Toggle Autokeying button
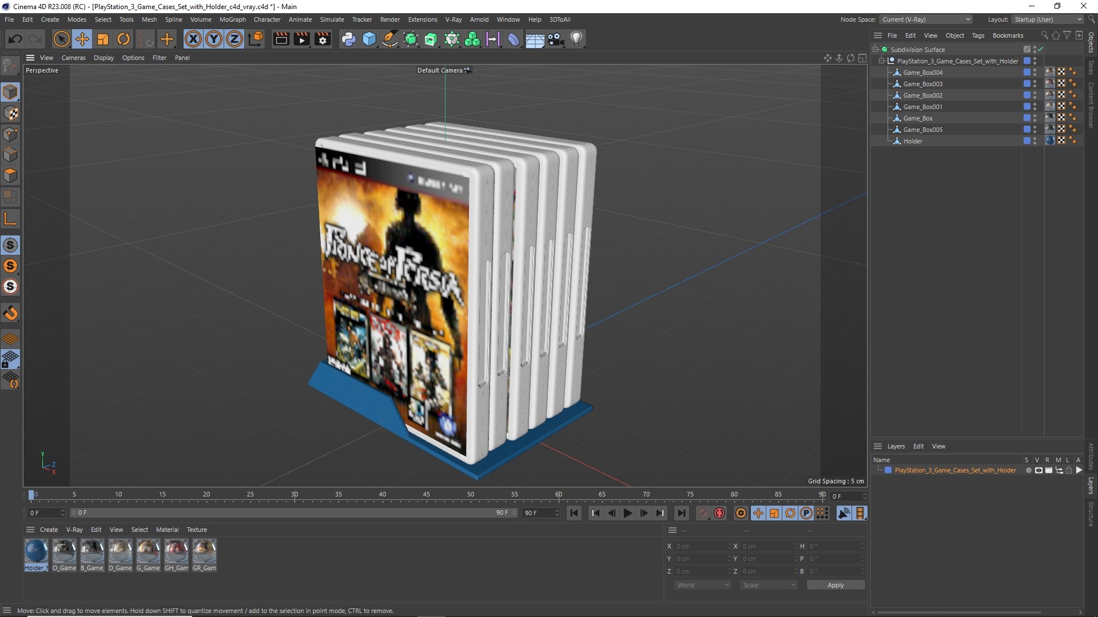This screenshot has height=617, width=1098. 719,513
